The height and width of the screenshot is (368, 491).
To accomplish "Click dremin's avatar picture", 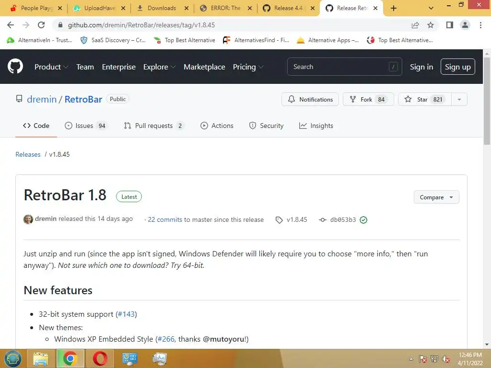I will pyautogui.click(x=28, y=219).
